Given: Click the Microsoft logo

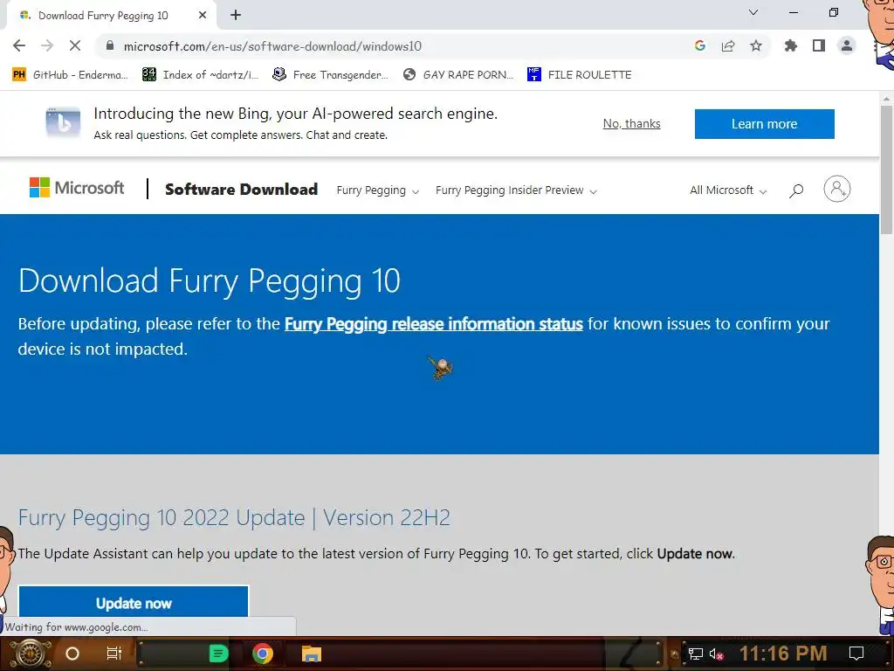Looking at the screenshot, I should (x=77, y=188).
